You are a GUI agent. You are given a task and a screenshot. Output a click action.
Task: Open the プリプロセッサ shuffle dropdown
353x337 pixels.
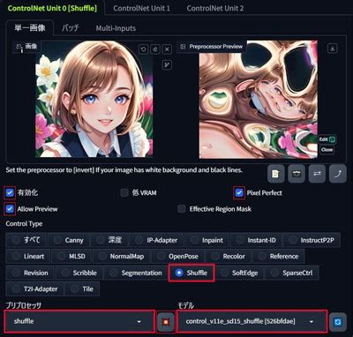79,321
